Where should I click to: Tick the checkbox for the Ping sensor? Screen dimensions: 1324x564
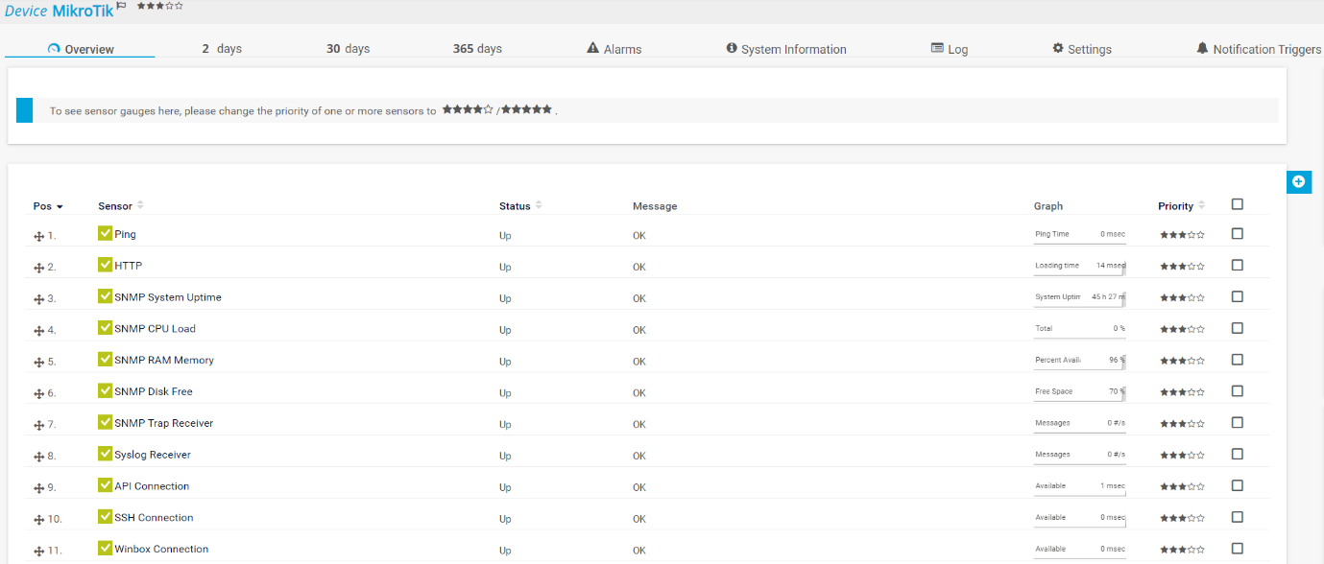click(x=1237, y=233)
